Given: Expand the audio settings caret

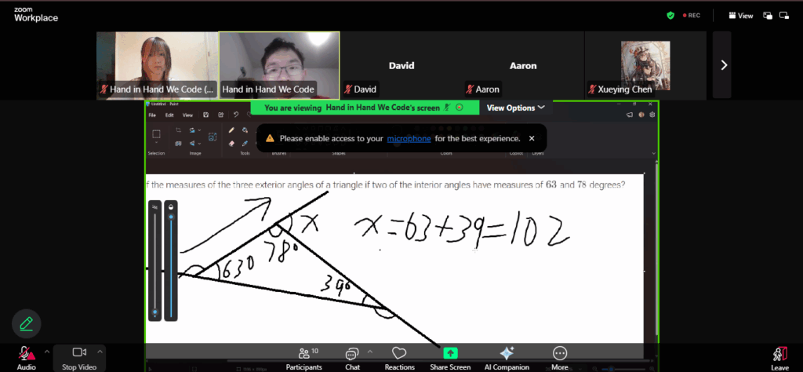Looking at the screenshot, I should [x=47, y=351].
